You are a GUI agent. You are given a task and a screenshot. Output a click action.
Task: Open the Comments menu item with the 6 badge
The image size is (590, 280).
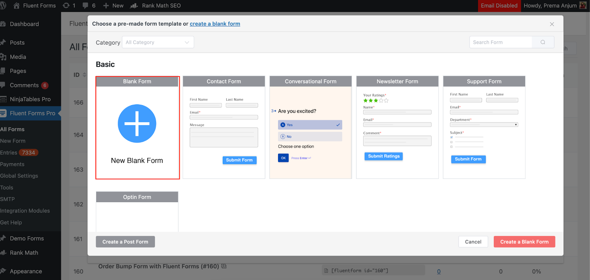click(x=24, y=85)
